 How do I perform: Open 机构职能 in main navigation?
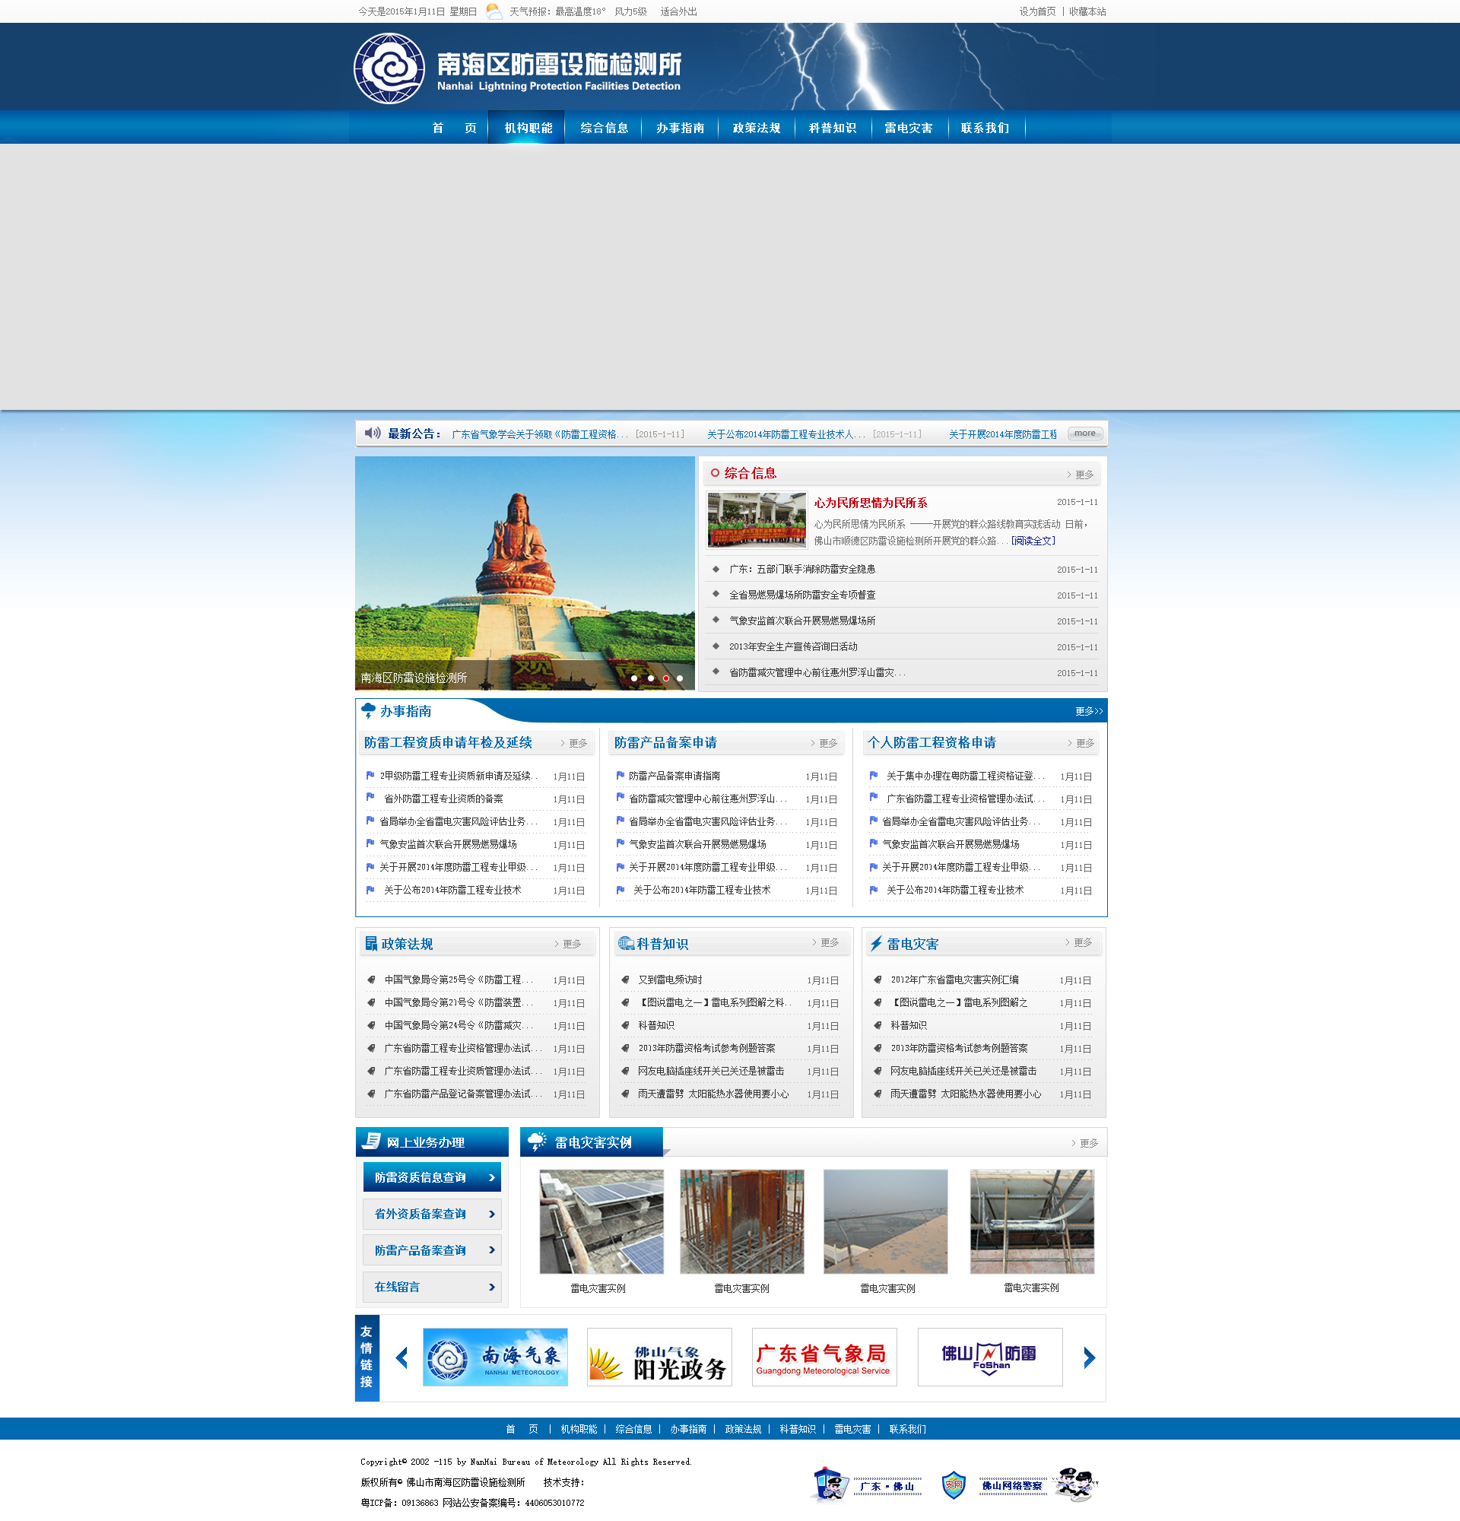[x=528, y=128]
